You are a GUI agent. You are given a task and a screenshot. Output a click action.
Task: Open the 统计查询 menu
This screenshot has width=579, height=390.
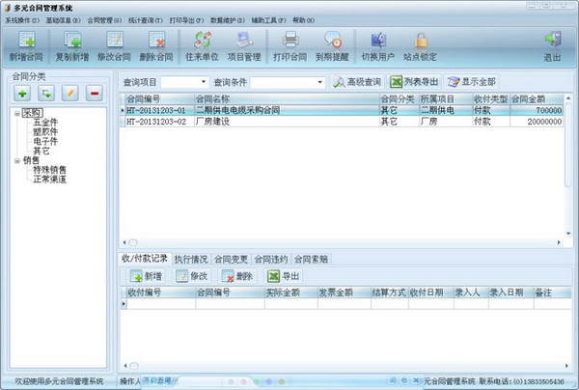[x=145, y=20]
